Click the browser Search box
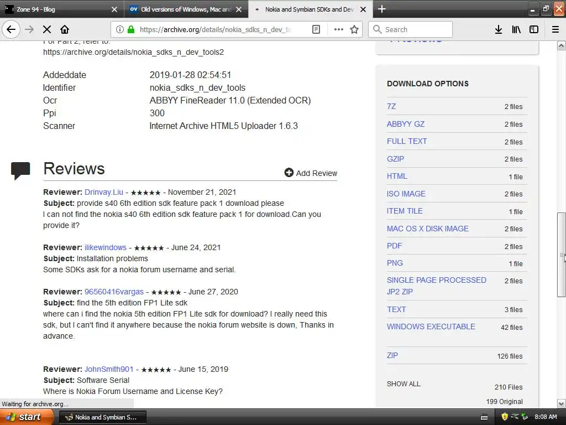Viewport: 566px width, 425px height. [411, 29]
